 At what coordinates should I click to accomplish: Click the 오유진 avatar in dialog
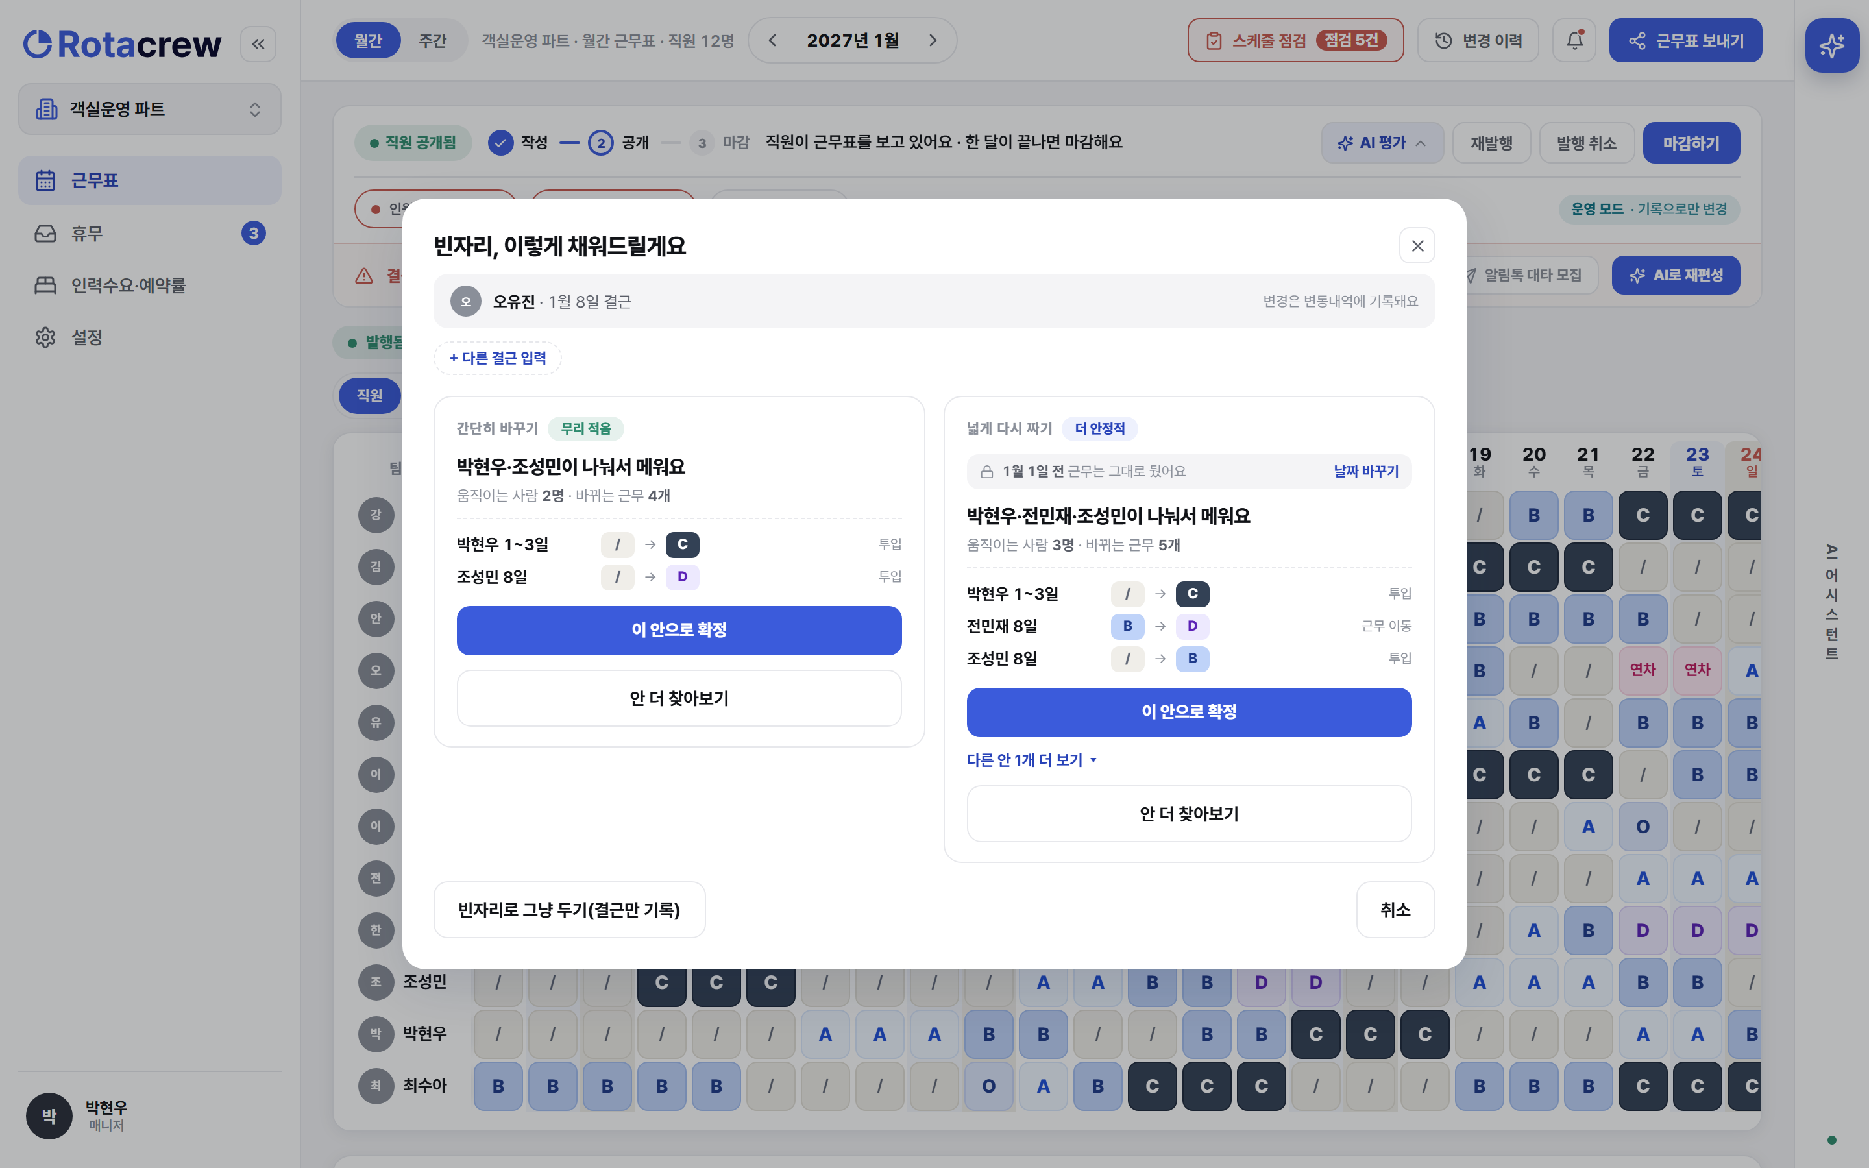point(466,301)
